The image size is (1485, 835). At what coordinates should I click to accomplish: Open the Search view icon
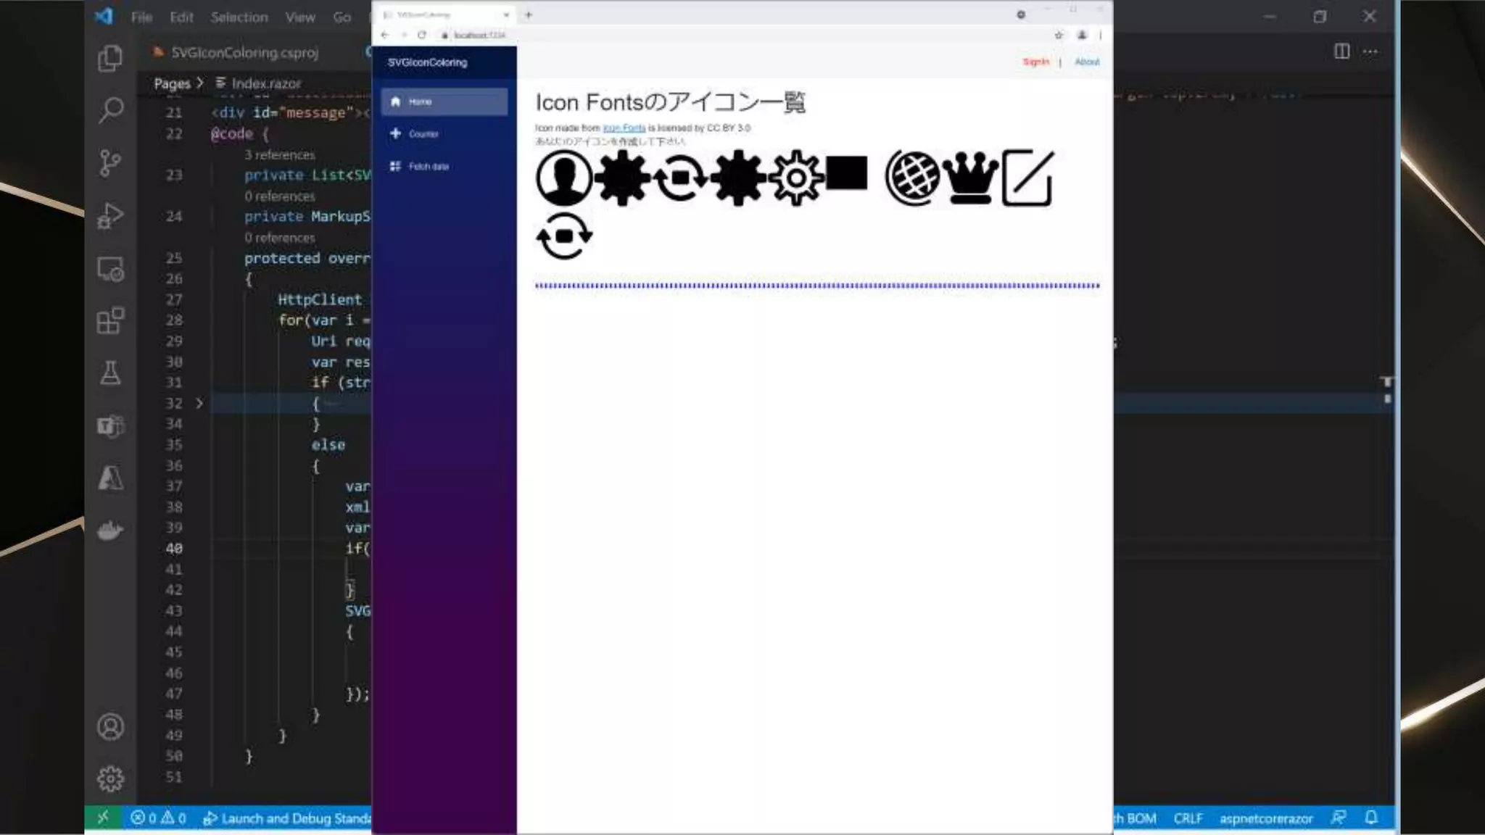[110, 110]
